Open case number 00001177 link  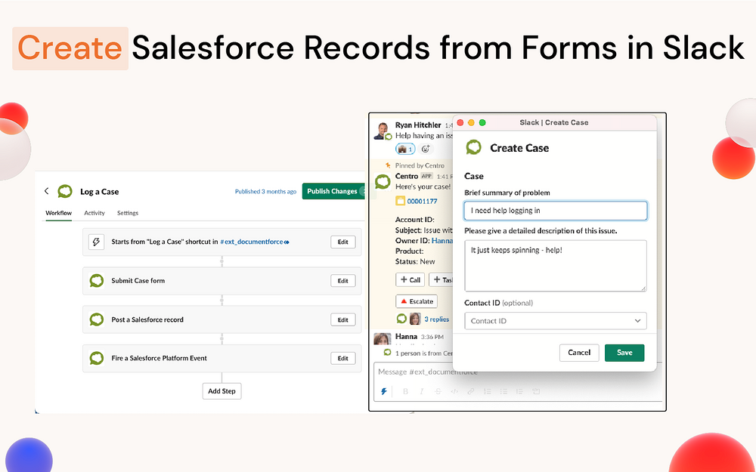pos(423,201)
